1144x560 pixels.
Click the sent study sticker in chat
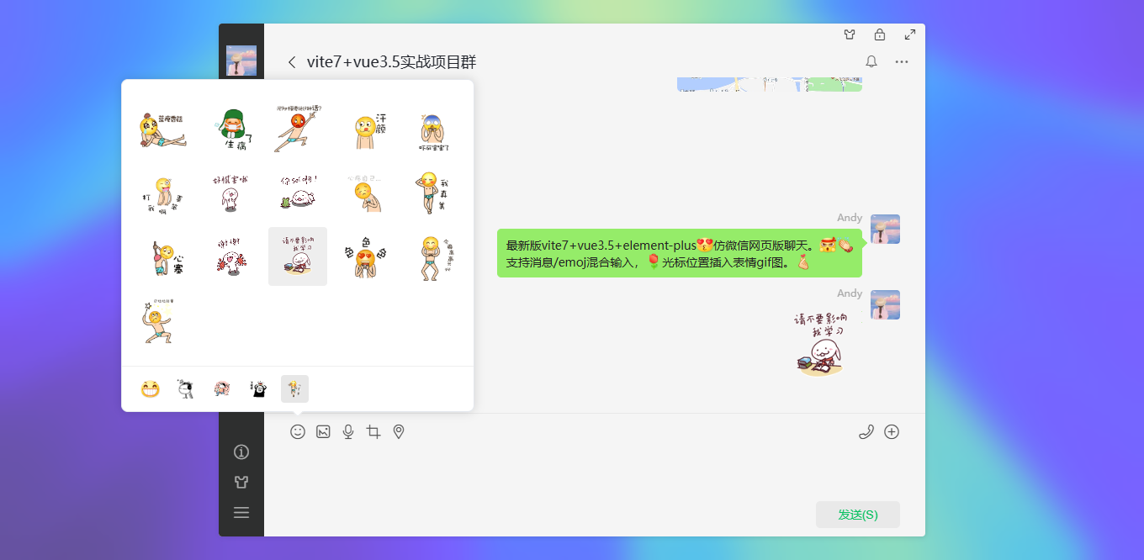[x=821, y=345]
